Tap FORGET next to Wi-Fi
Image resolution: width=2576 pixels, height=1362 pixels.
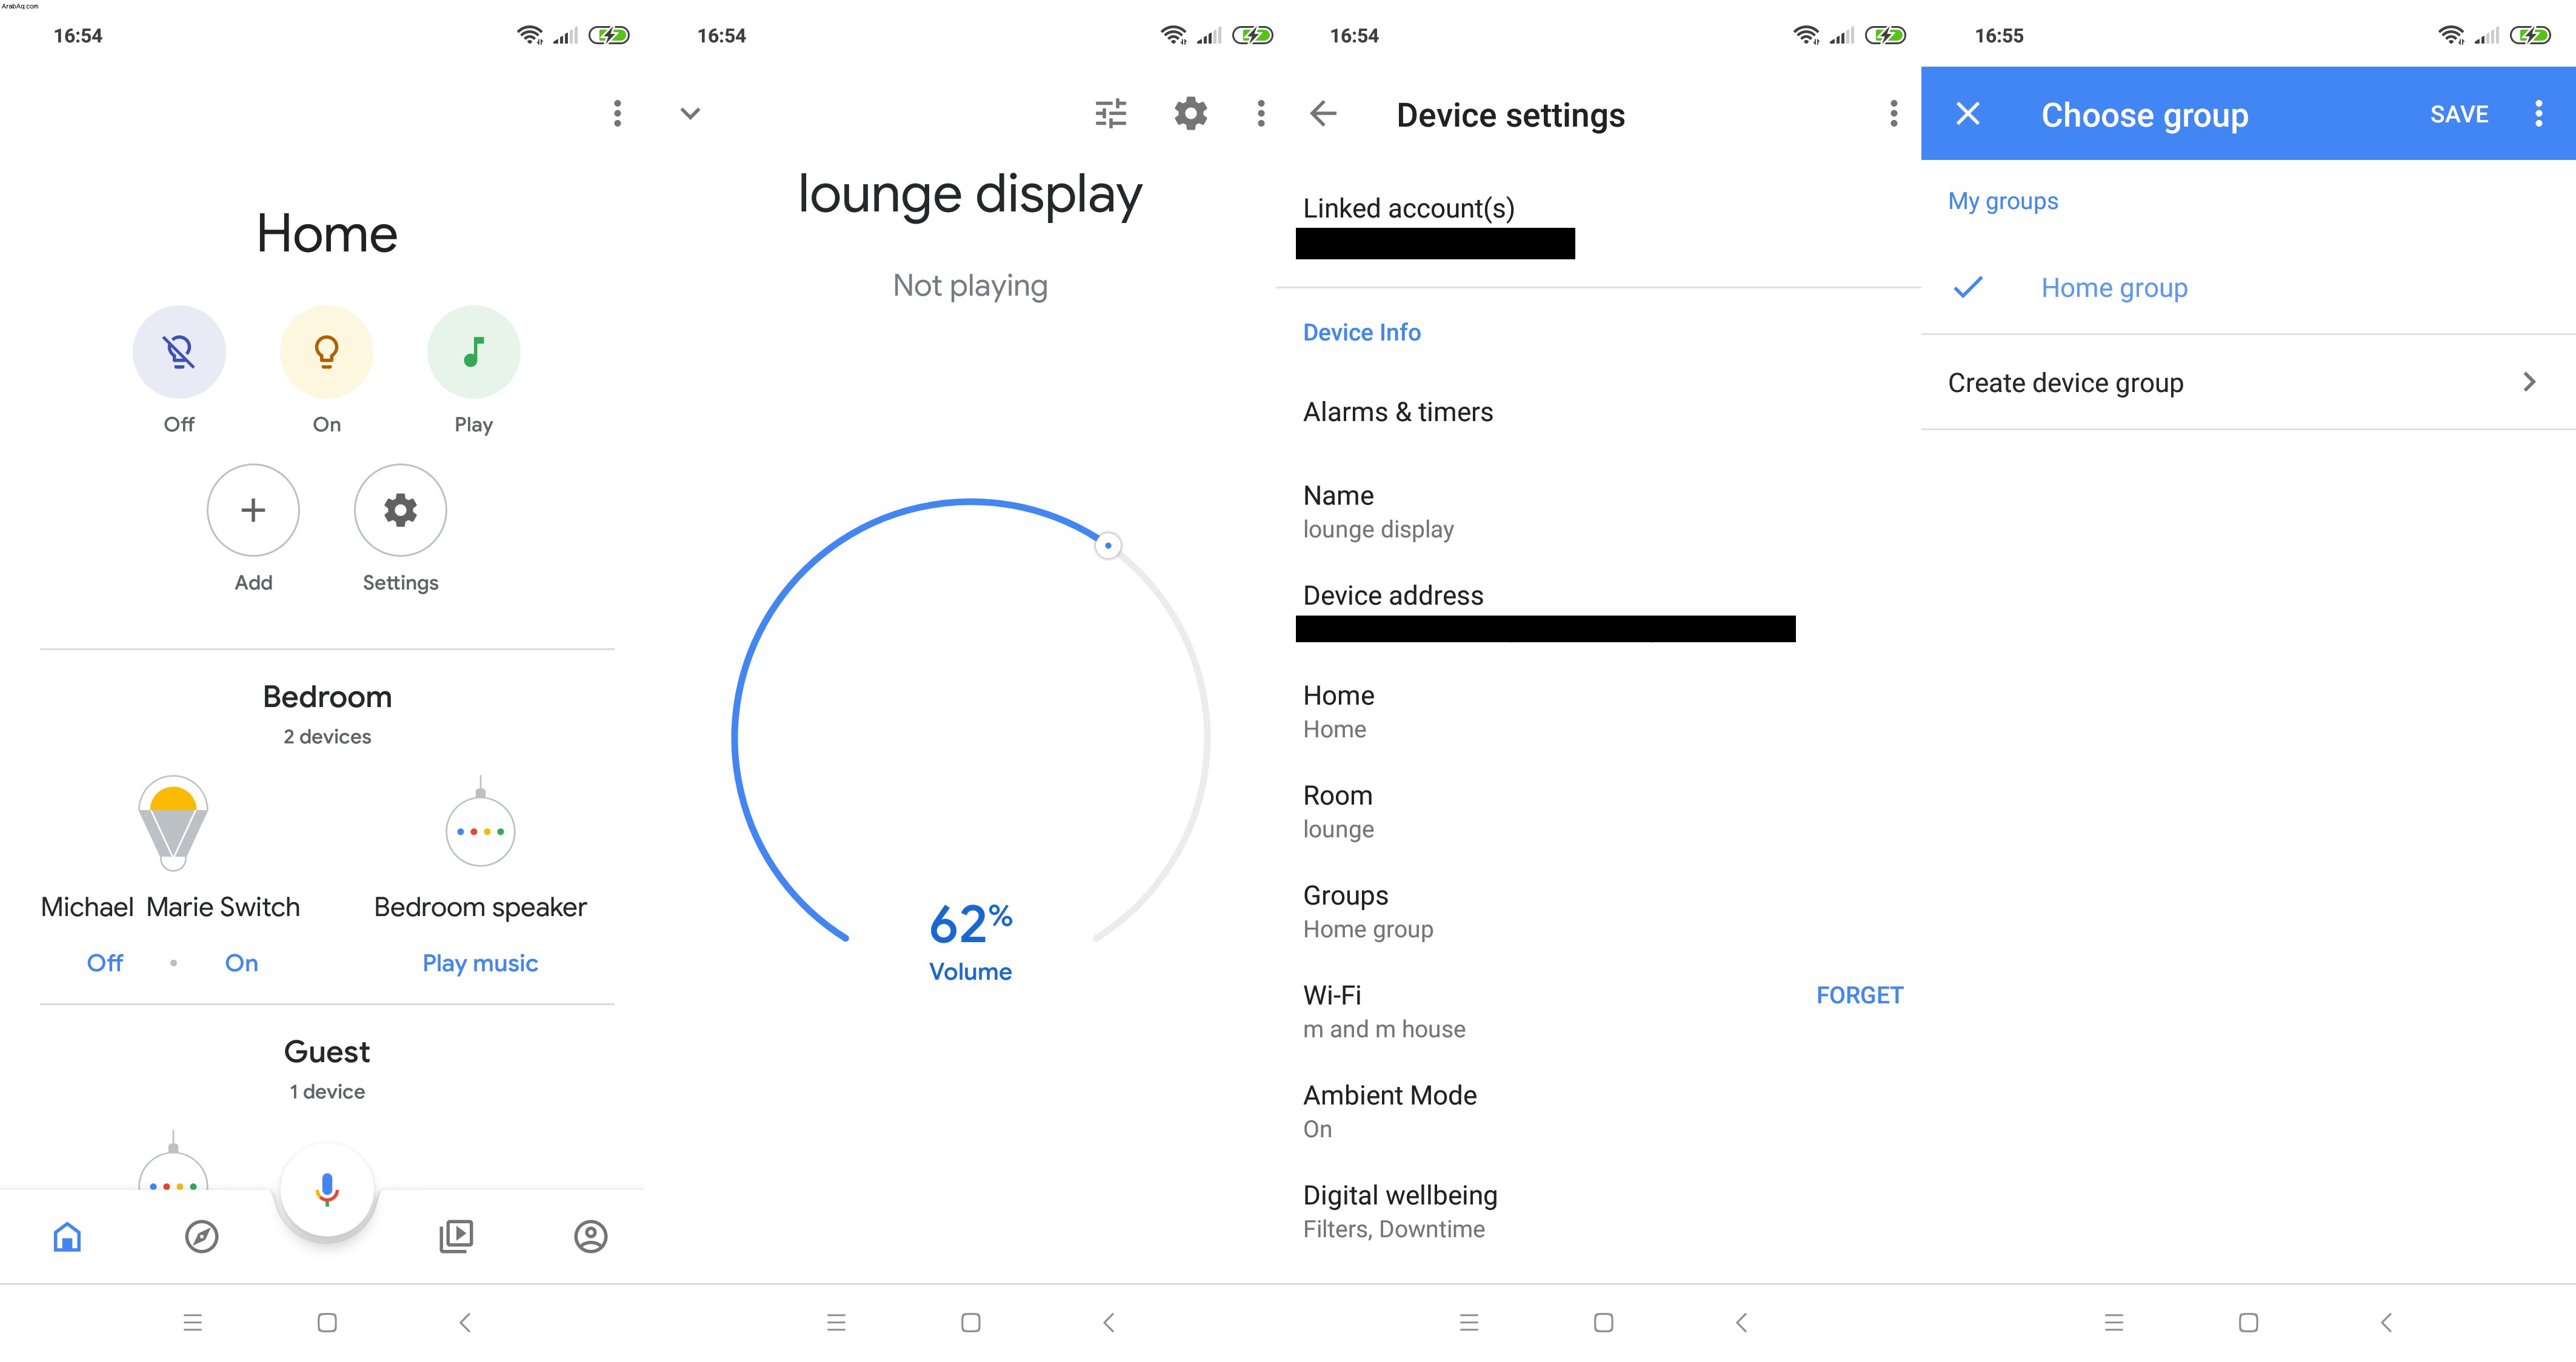tap(1860, 995)
